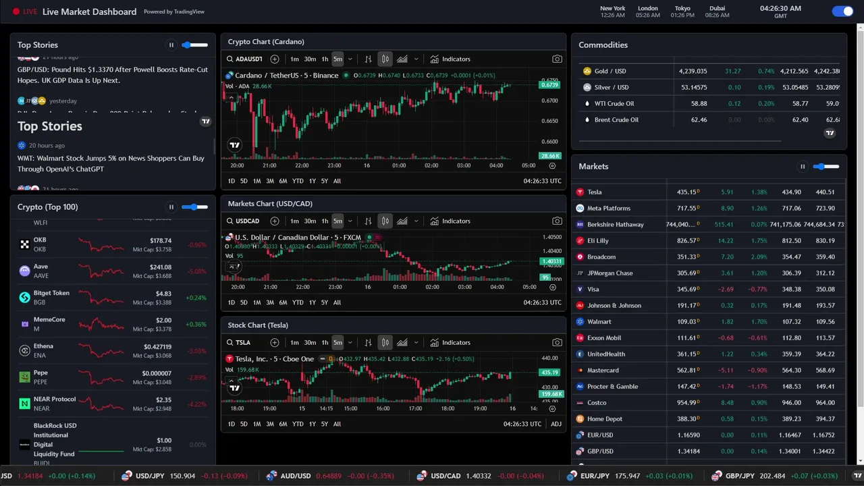Adjust the Markets speed slider
The image size is (864, 486).
point(826,167)
